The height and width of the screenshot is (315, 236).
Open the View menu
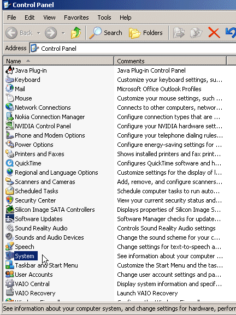coord(49,17)
